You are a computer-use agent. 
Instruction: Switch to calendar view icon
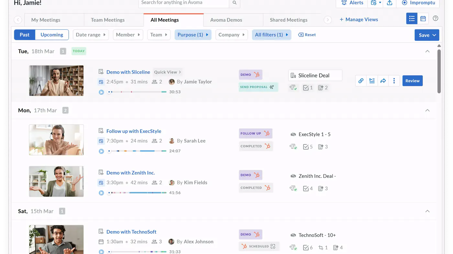click(x=423, y=19)
